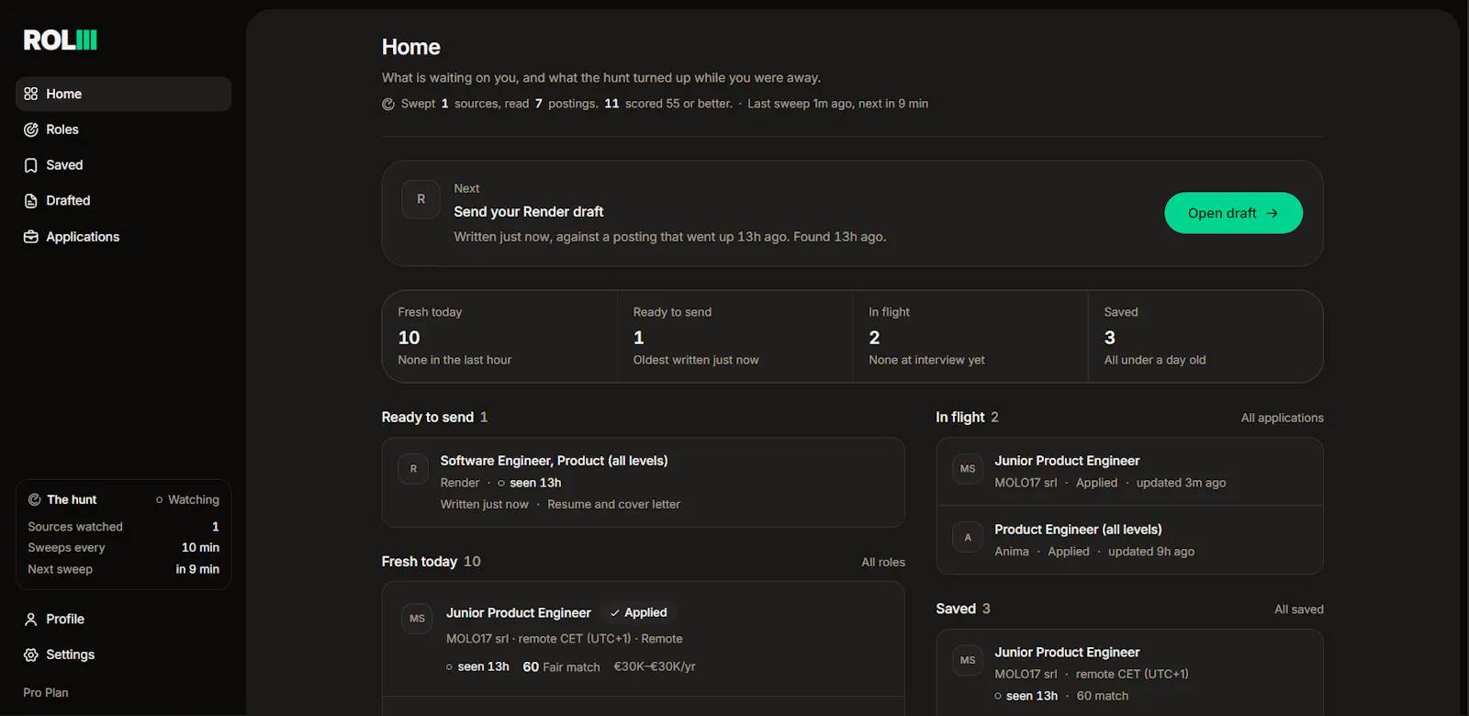
Task: Click the "€30K–€30K/yr" salary text
Action: coord(655,667)
